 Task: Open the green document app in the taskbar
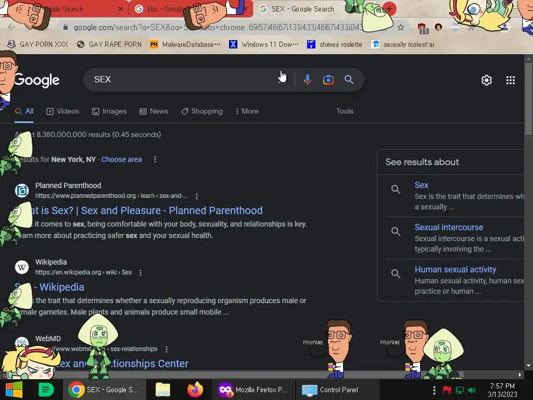46,390
